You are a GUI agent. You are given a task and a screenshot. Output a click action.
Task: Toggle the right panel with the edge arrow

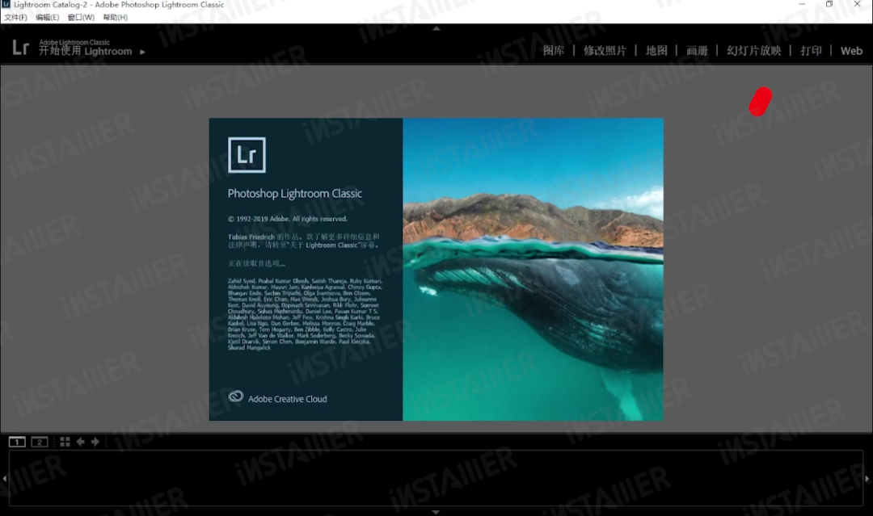[x=867, y=478]
